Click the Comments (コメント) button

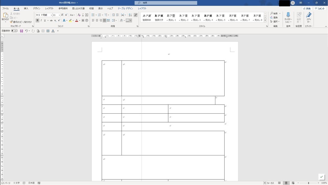click(x=319, y=9)
